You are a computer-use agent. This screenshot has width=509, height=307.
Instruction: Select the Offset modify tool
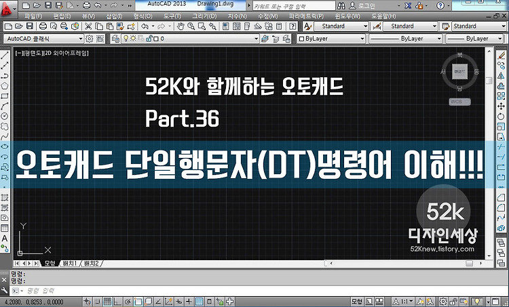coord(502,85)
